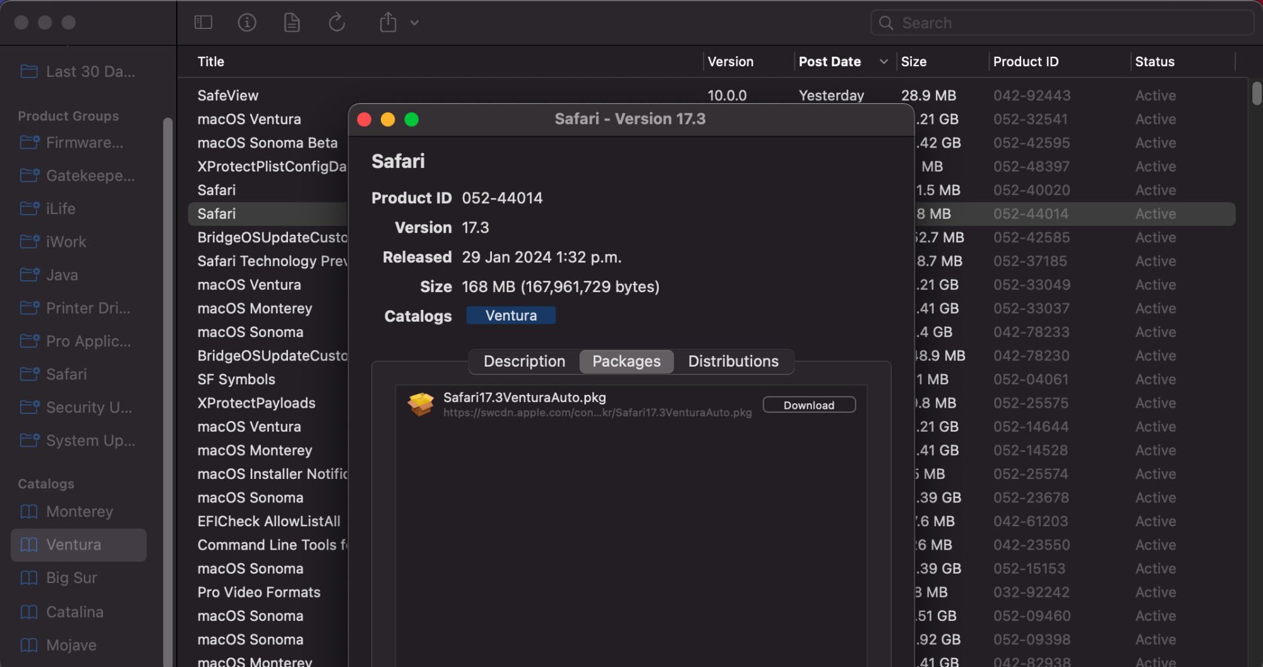Select the EFICheck AllowListAll row
Viewport: 1263px width, 667px height.
point(269,521)
